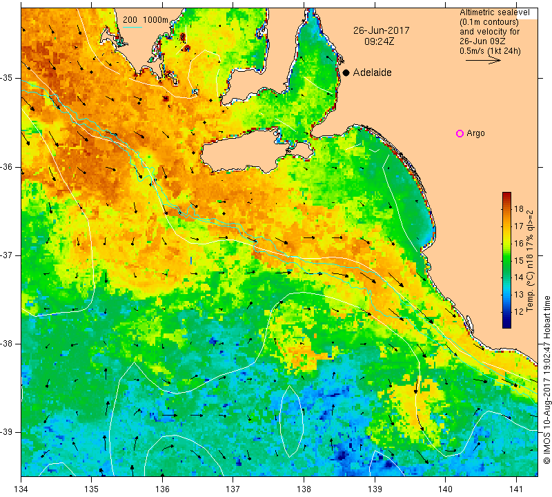This screenshot has height=497, width=552.
Task: Click longitude axis label 134
Action: [x=21, y=489]
